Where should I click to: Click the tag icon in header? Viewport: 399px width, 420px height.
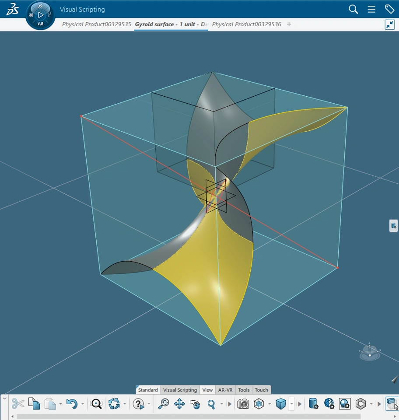(389, 9)
